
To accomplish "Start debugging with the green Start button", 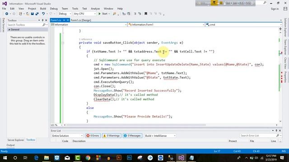I will pos(103,14).
